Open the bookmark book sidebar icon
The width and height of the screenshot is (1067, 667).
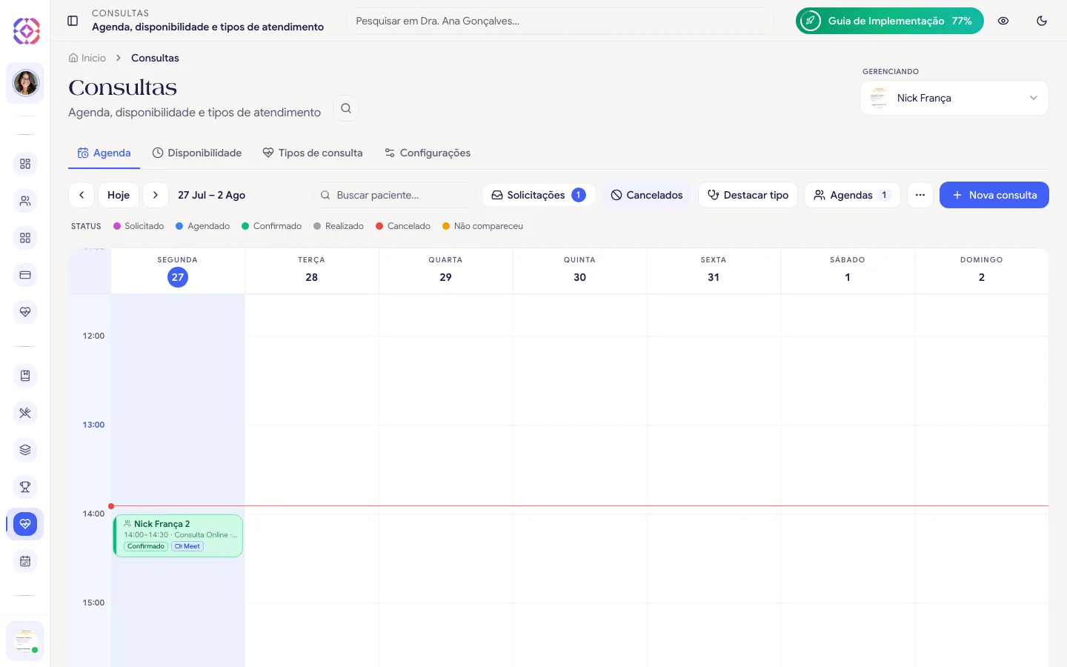[25, 376]
